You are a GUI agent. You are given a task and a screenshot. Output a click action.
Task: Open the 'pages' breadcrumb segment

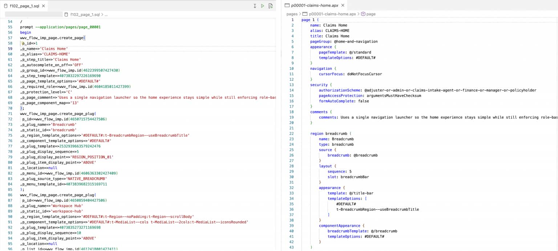292,14
